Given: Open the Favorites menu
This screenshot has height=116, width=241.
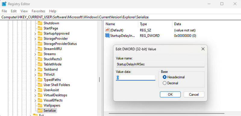Looking at the screenshot, I should click(39, 11).
